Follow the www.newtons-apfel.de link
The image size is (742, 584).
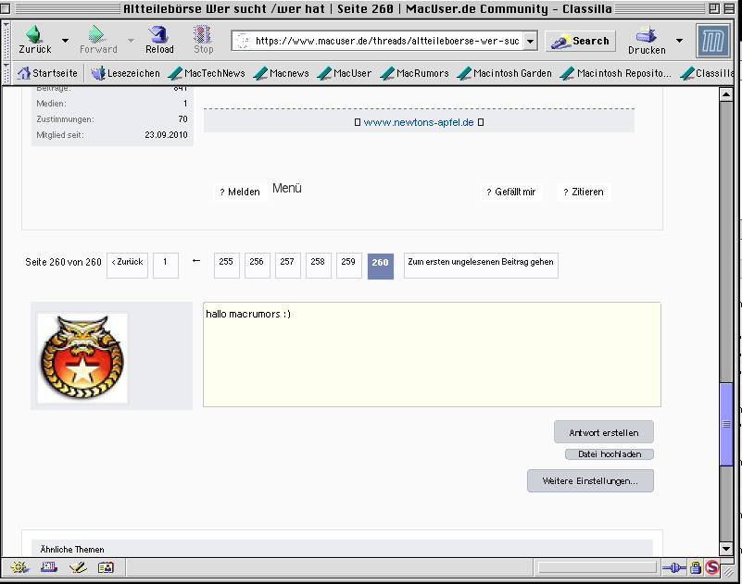[419, 122]
